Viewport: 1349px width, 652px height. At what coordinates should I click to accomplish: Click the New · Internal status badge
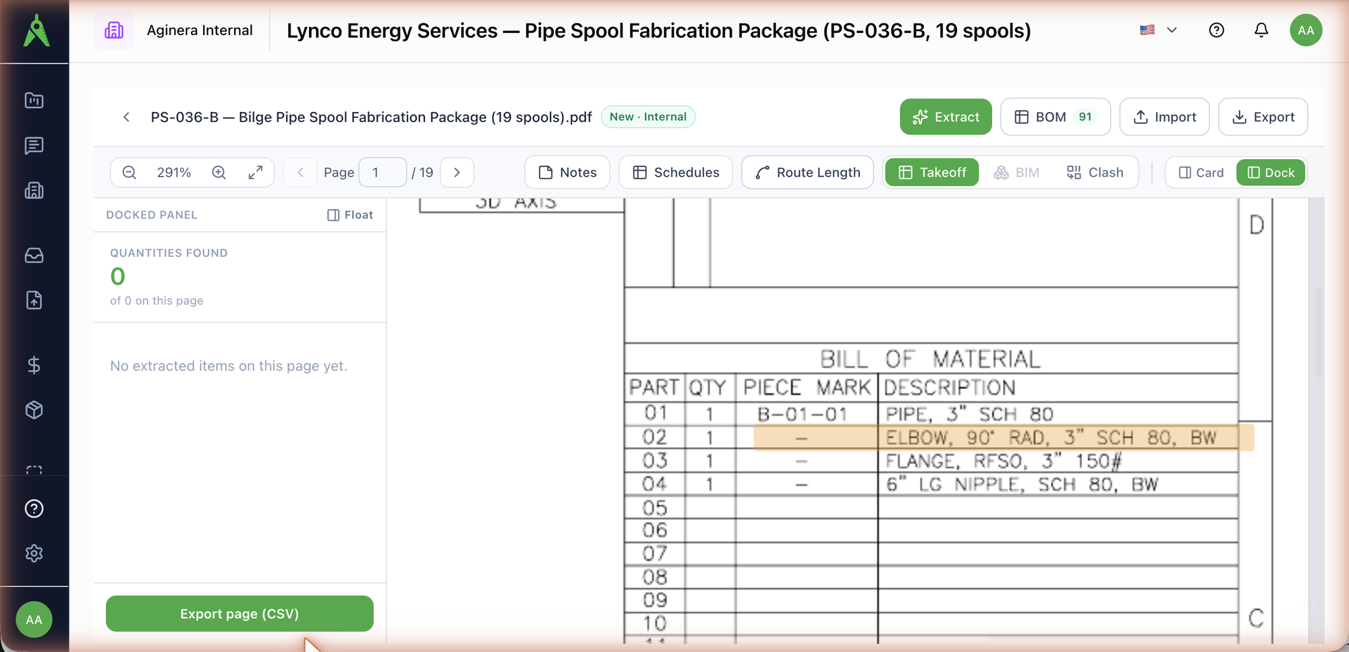point(648,117)
